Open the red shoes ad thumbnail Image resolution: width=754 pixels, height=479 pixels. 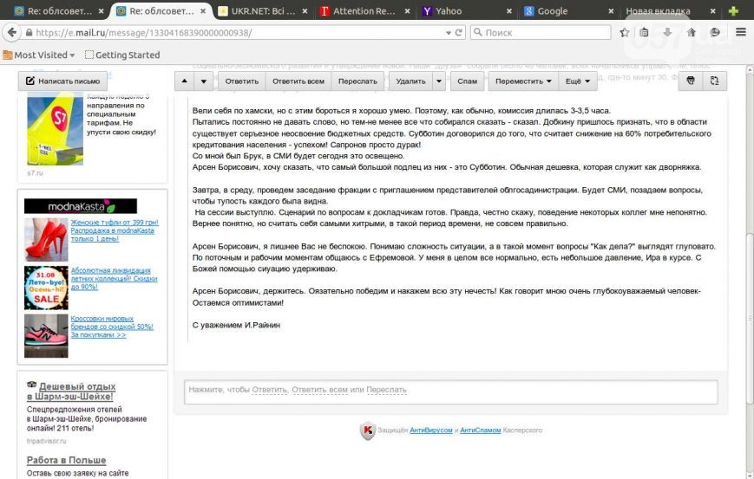click(x=46, y=239)
